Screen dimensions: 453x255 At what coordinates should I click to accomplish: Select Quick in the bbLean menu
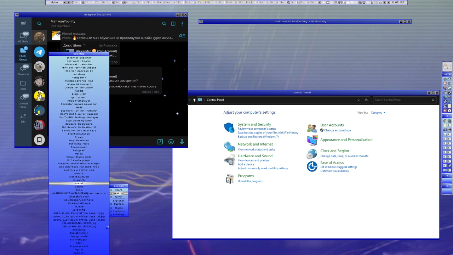119,197
